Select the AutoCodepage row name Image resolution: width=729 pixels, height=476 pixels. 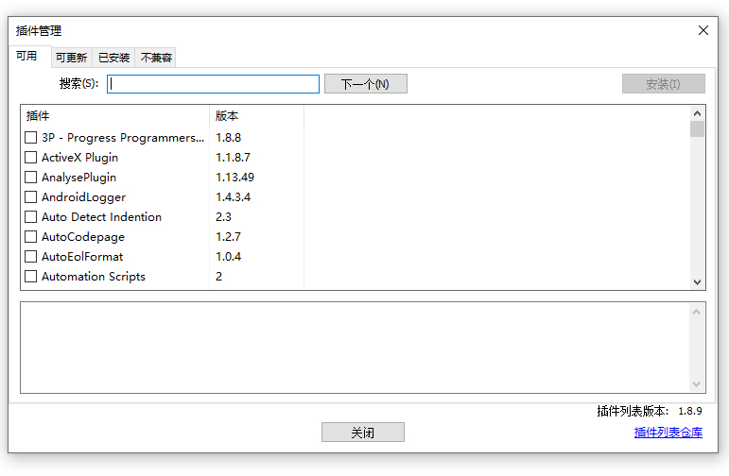click(x=83, y=237)
